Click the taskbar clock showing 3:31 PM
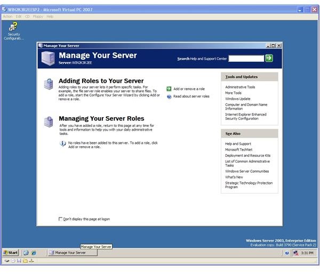Screen dimensions: 320x274 307,253
